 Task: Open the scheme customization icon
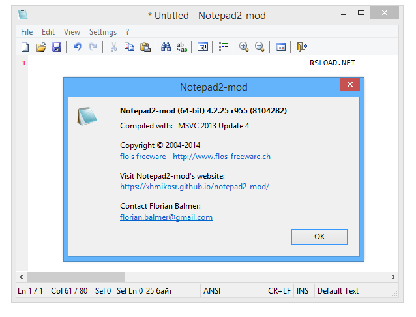pos(280,47)
